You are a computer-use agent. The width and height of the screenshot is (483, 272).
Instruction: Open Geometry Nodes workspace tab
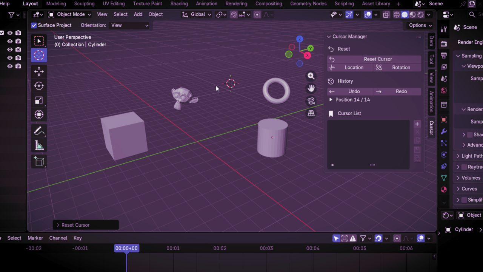[308, 4]
